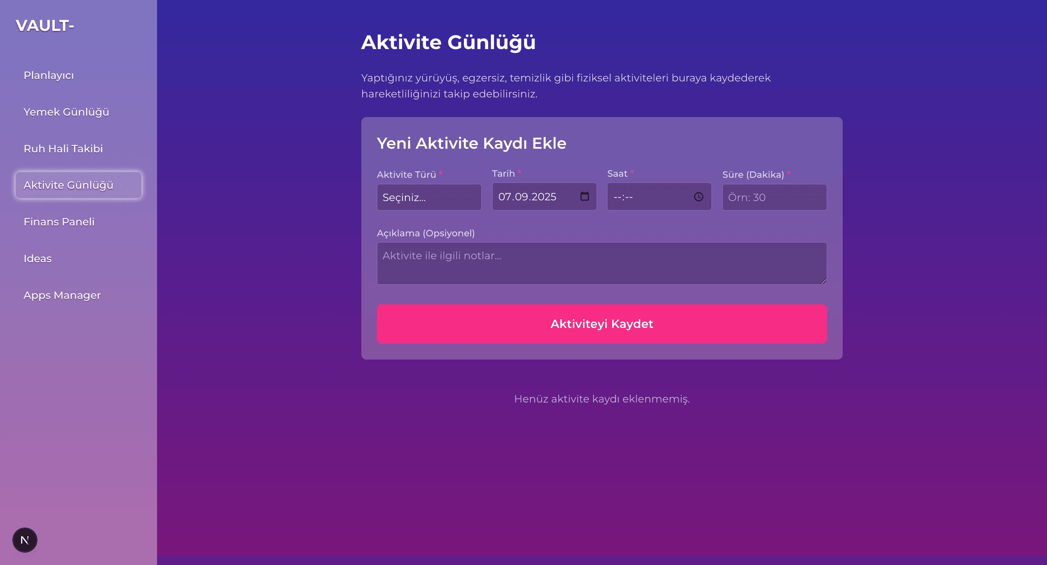Click the round N avatar badge
This screenshot has height=565, width=1047.
pos(25,540)
